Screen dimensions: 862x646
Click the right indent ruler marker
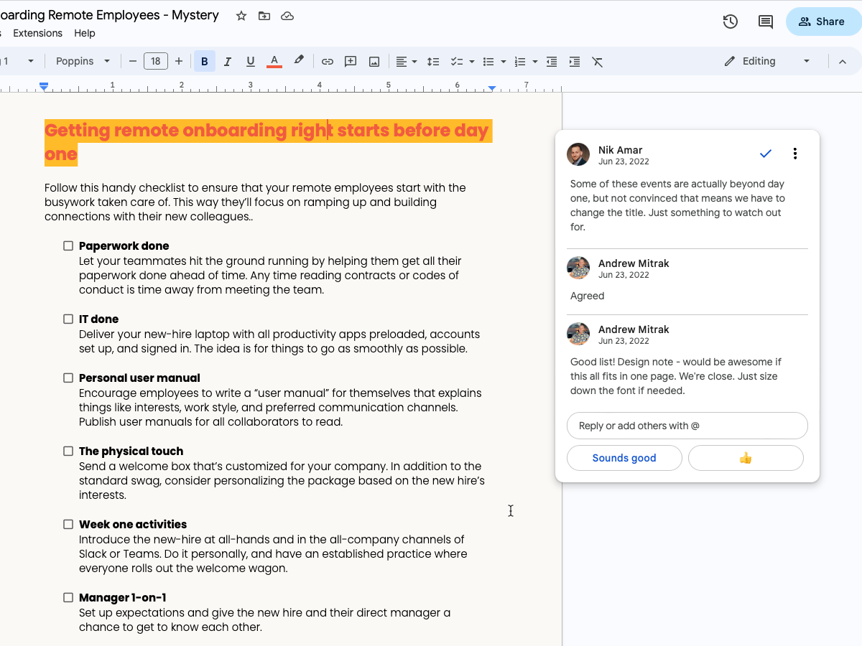click(492, 88)
